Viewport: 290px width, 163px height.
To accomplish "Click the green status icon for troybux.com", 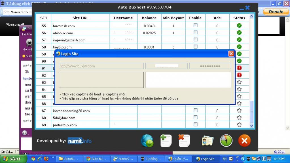I will point(239,46).
